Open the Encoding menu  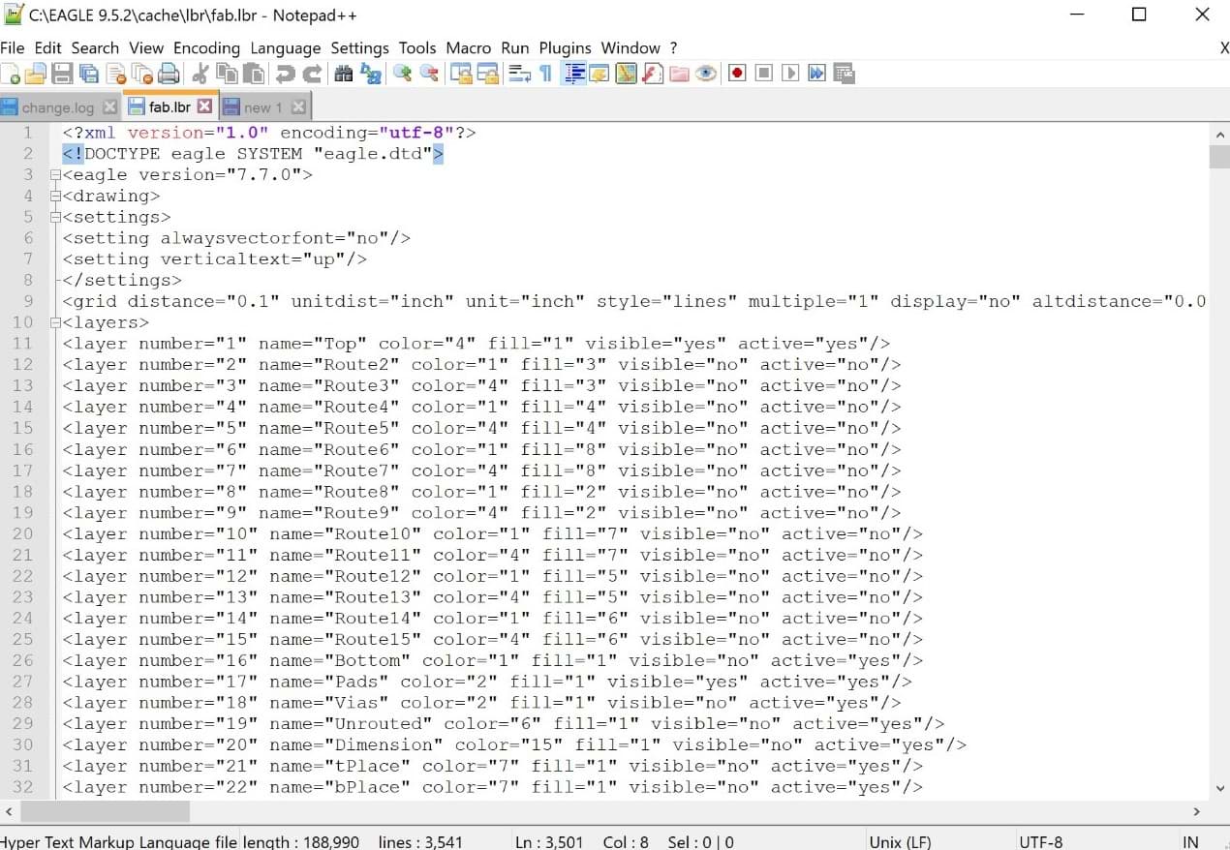(206, 47)
